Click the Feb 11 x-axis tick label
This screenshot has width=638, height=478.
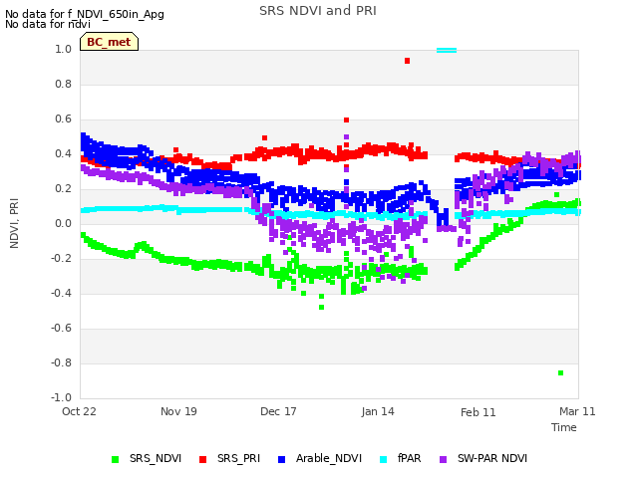[x=478, y=412]
